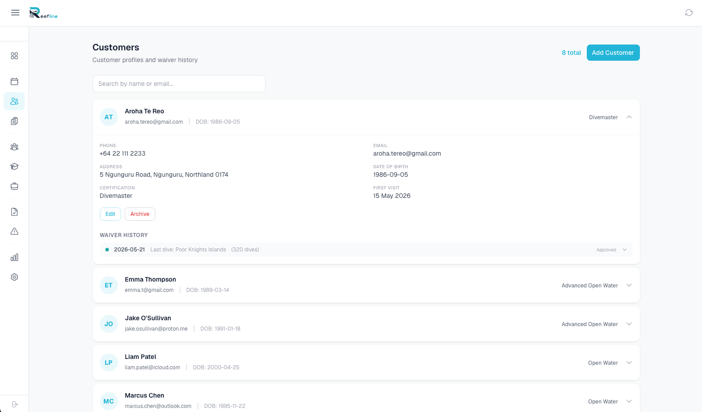
Task: Click the AT avatar for Aroha
Action: point(109,117)
